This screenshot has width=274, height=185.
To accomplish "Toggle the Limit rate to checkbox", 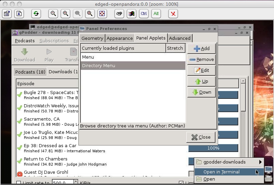I will pyautogui.click(x=19, y=183).
